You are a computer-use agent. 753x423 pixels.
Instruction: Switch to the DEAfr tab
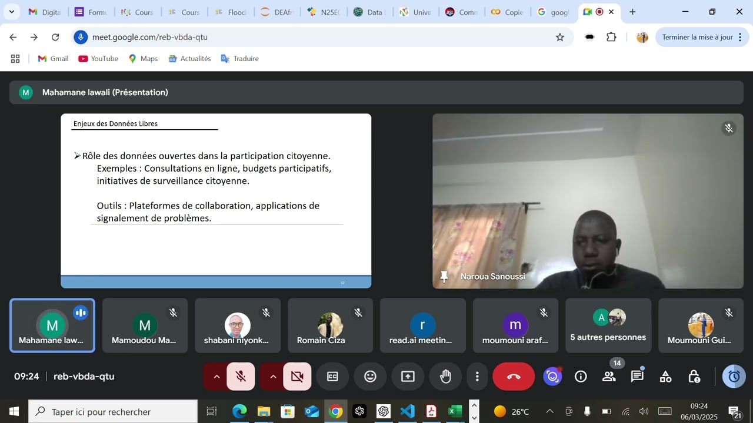276,12
